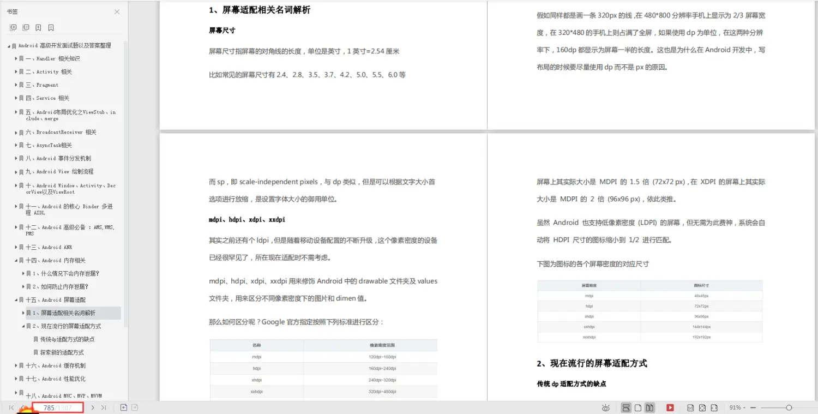Expand 四、Service 相关 bookmark arrow
This screenshot has height=414, width=818.
(x=16, y=98)
